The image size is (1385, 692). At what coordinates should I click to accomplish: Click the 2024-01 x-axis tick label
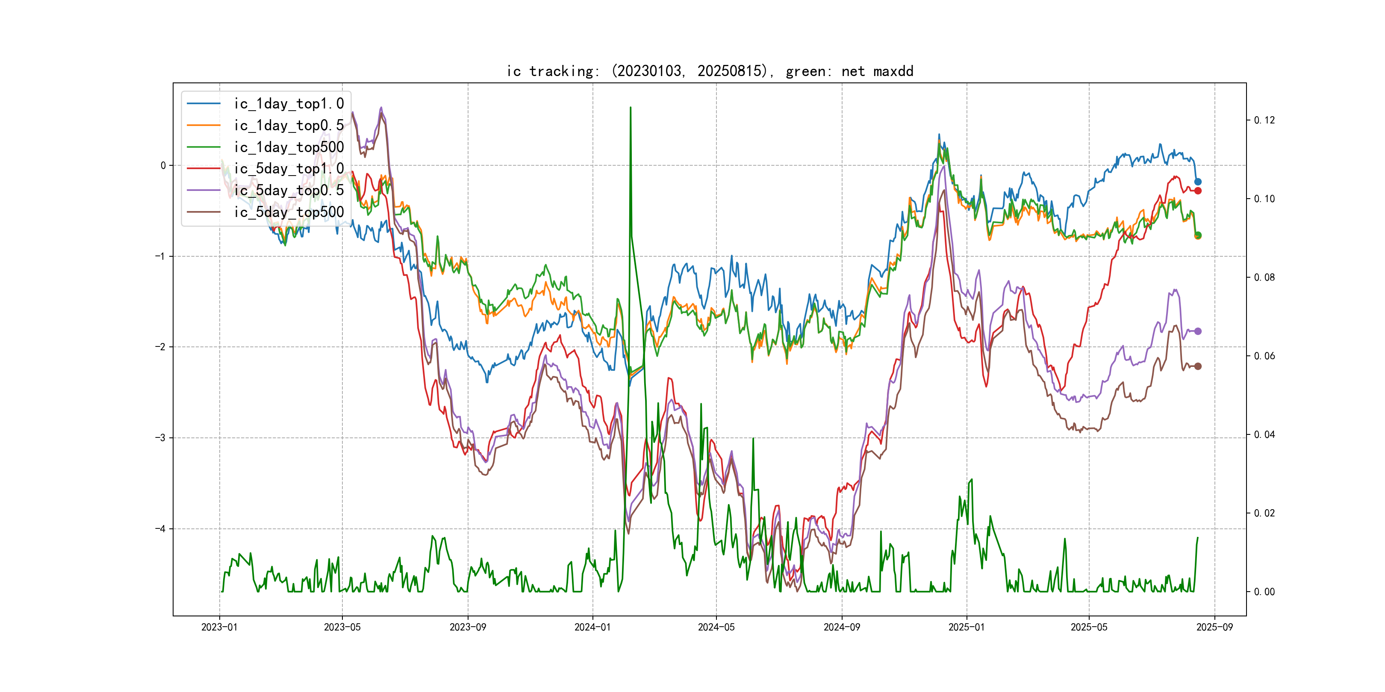(x=592, y=627)
